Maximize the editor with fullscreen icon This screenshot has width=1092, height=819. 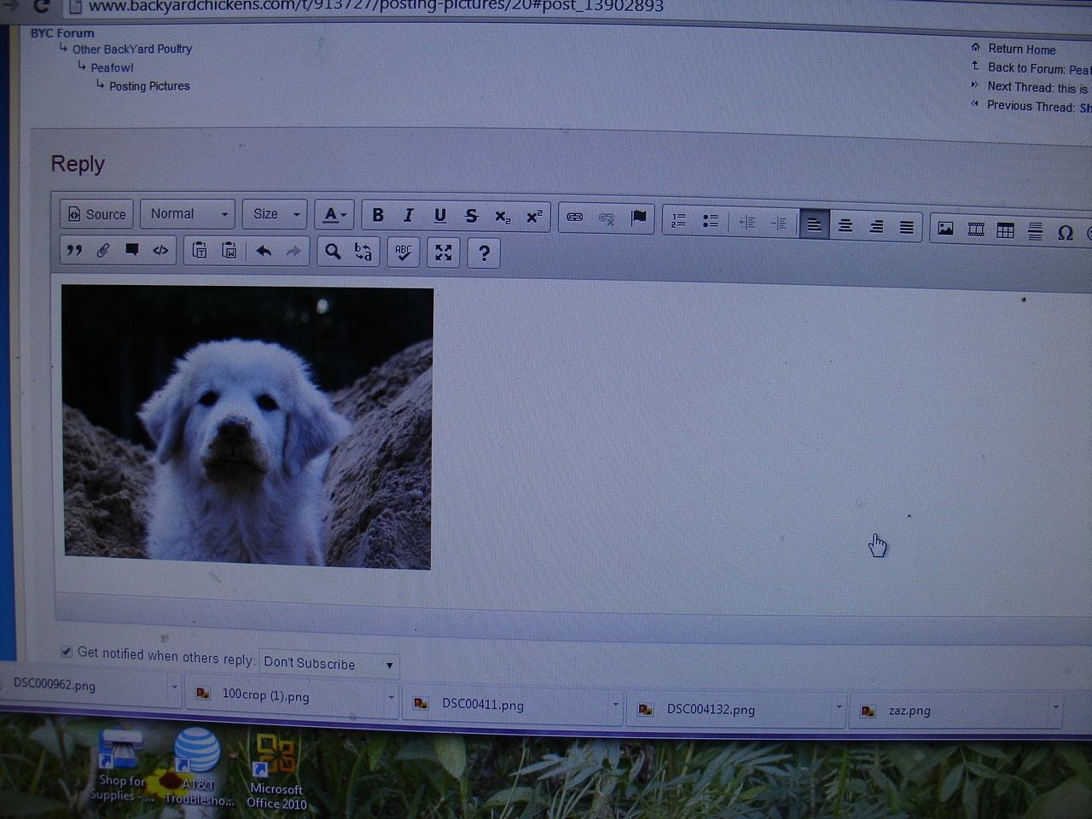pos(443,253)
